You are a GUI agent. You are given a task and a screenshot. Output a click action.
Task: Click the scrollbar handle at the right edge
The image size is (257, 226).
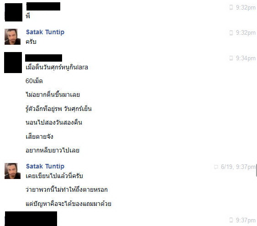257,170
